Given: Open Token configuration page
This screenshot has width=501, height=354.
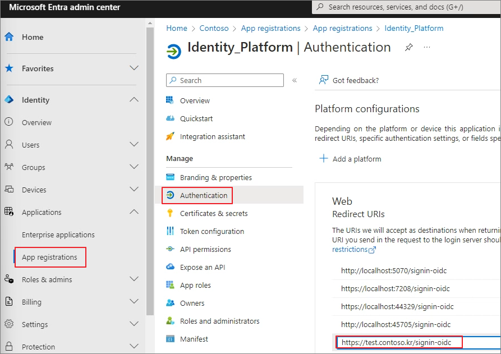Looking at the screenshot, I should (212, 231).
